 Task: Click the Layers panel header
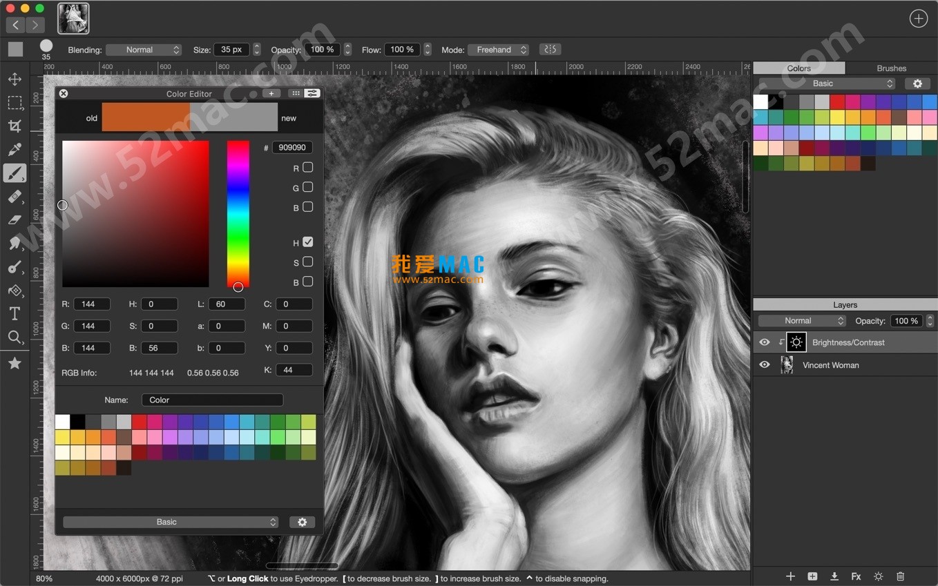click(x=845, y=304)
